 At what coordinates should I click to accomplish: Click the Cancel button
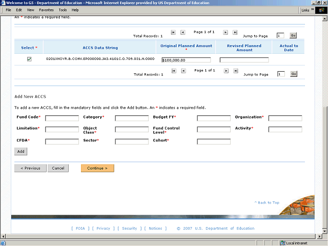[x=58, y=168]
